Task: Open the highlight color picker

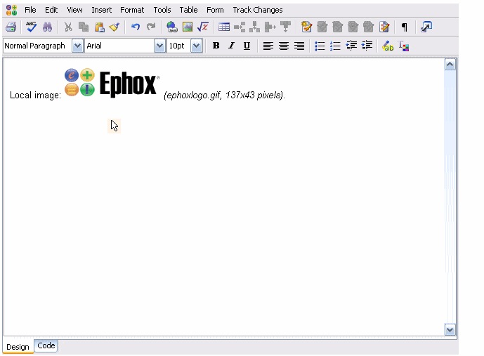Action: click(388, 46)
